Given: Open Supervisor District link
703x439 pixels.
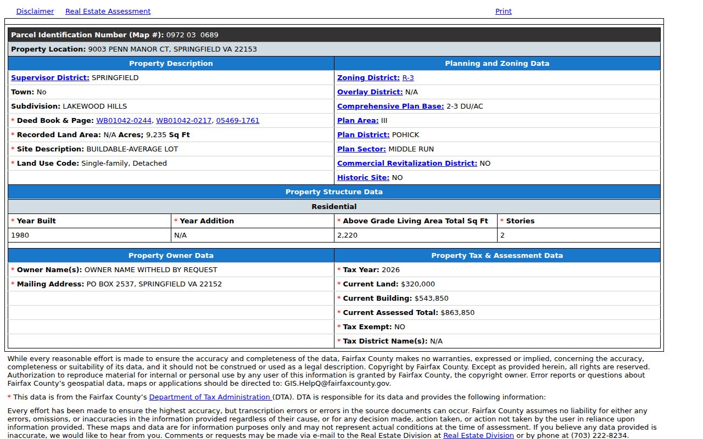Looking at the screenshot, I should tap(50, 77).
